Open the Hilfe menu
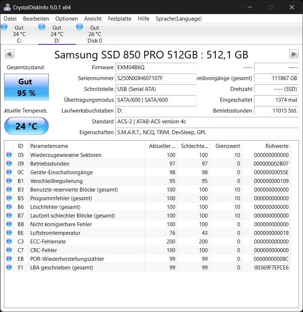This screenshot has width=303, height=312. tap(144, 19)
